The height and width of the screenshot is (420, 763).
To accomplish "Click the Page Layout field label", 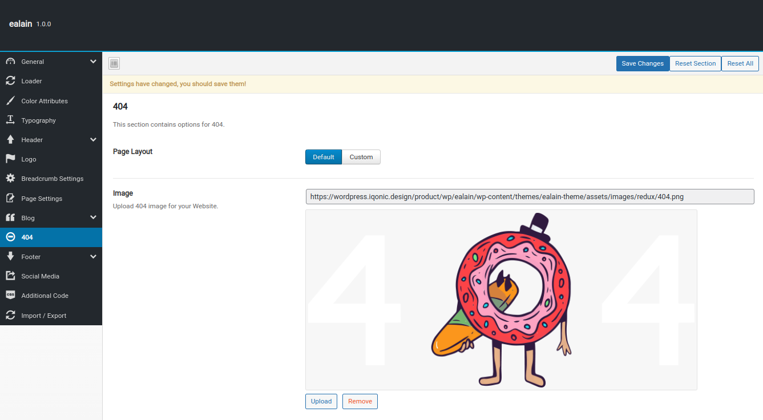I will pos(133,152).
